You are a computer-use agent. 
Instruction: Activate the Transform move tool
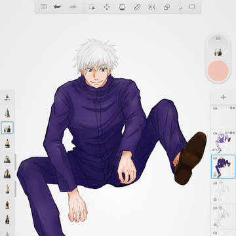(107, 7)
